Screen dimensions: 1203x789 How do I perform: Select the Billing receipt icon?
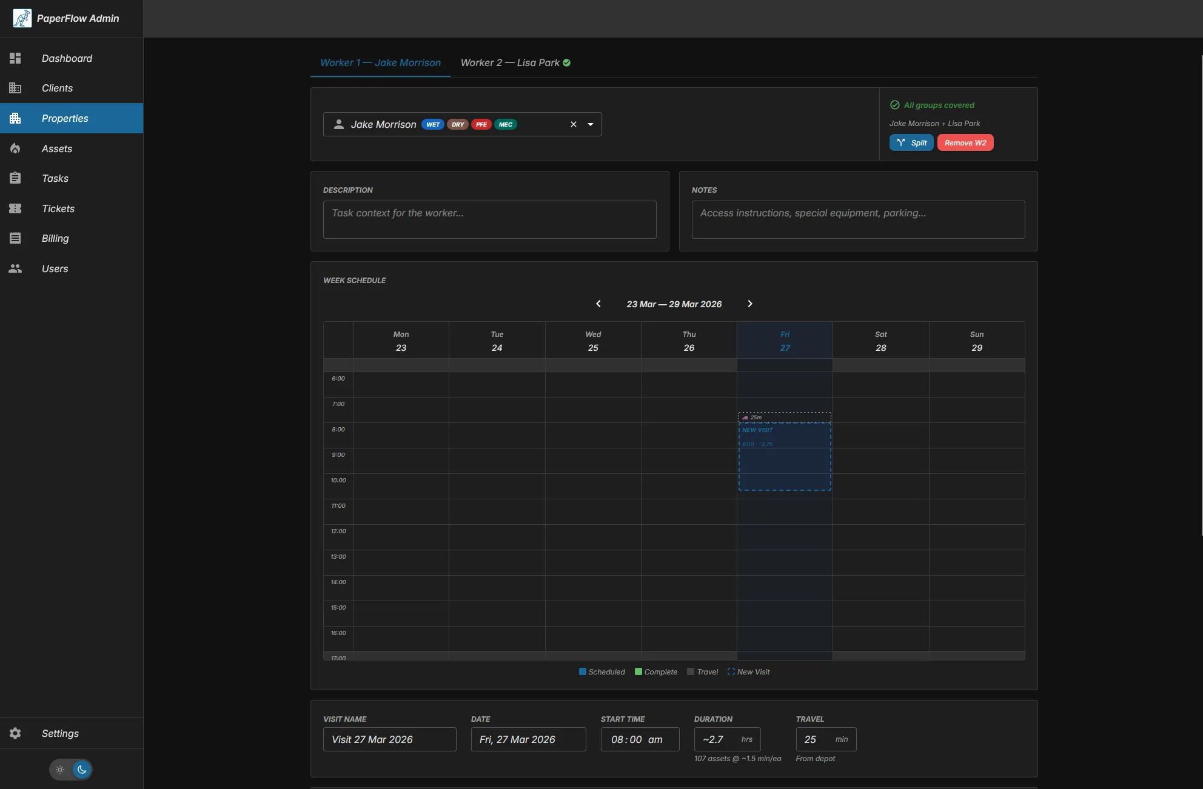pyautogui.click(x=15, y=238)
